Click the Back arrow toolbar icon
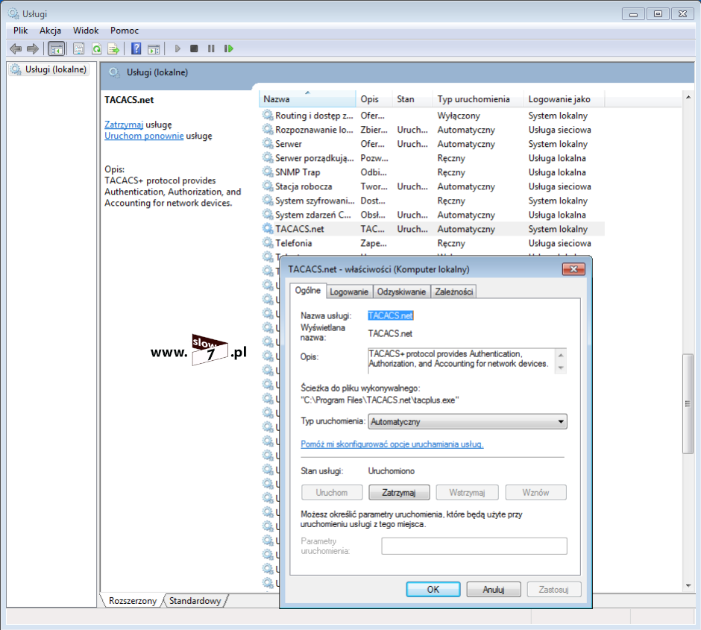Screen dimensions: 701x630 [16, 48]
